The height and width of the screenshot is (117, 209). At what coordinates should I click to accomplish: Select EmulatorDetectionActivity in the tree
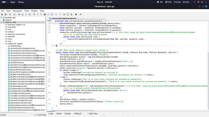(x=22, y=107)
